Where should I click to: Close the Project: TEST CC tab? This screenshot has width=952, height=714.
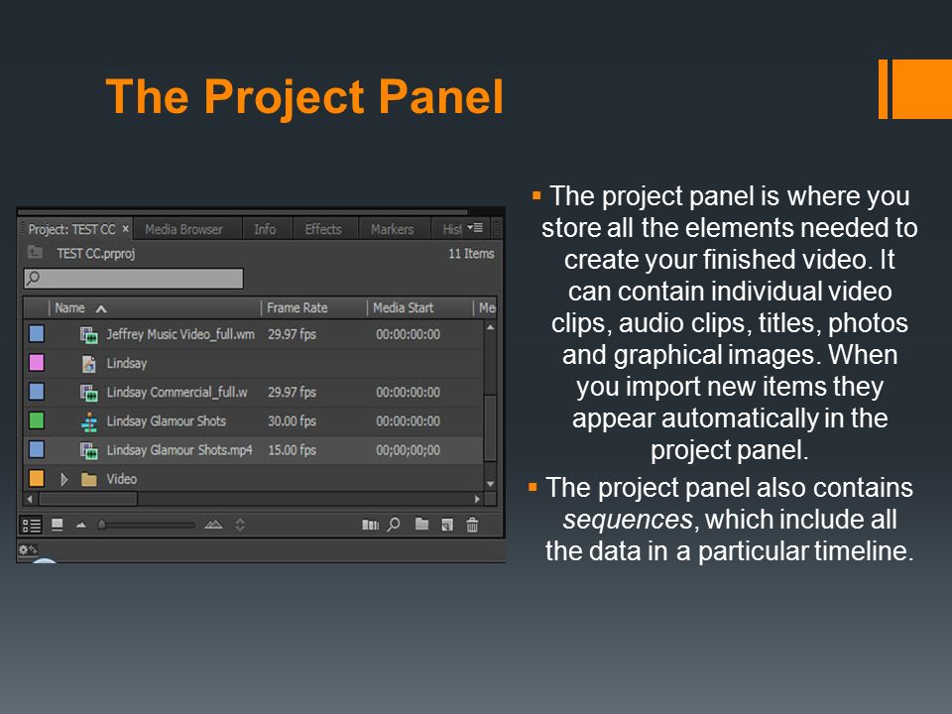click(125, 229)
